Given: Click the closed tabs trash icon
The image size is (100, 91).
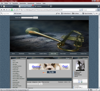Looking at the screenshot, I should [99, 6].
